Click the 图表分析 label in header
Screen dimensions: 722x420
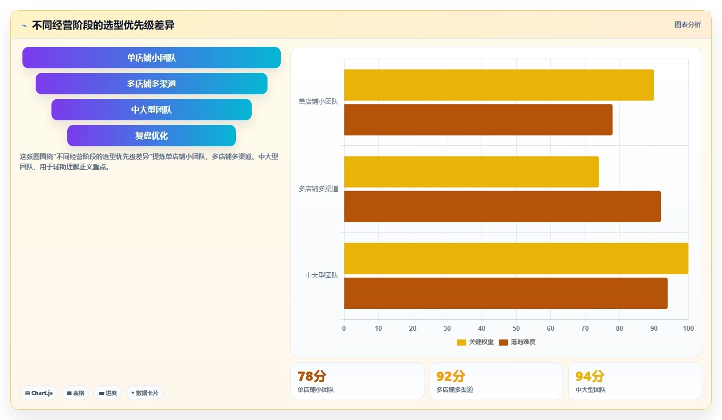tap(687, 24)
